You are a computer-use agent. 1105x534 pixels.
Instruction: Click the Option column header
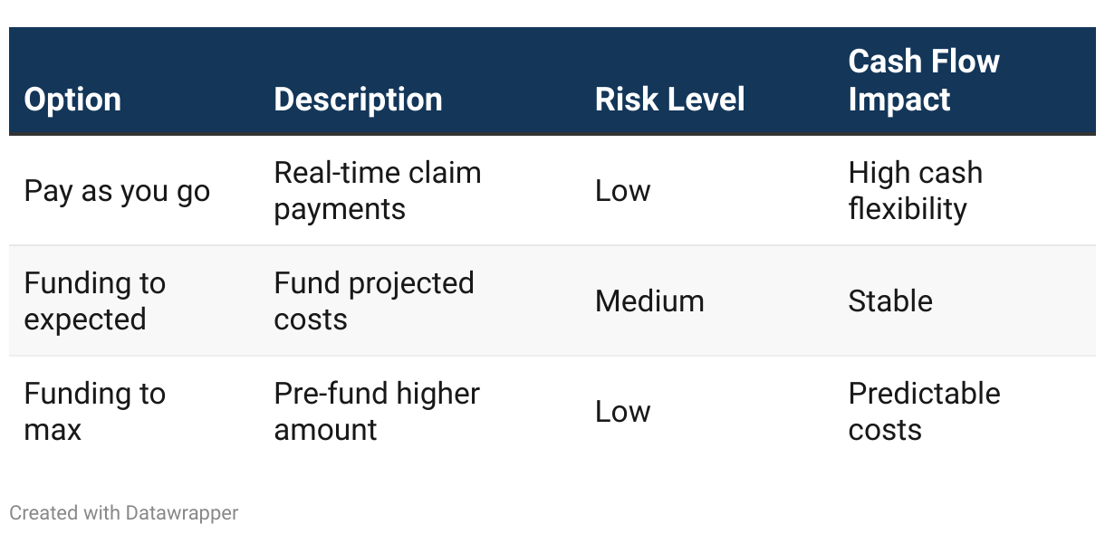pyautogui.click(x=72, y=100)
